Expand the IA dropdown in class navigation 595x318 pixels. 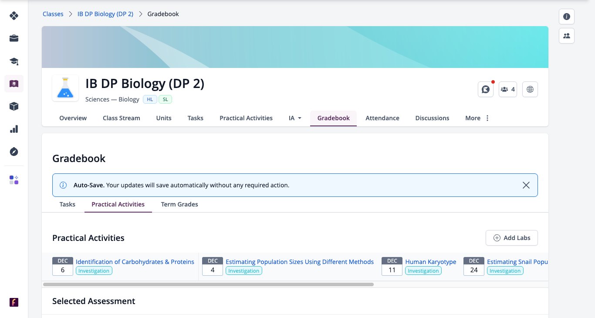[x=295, y=118]
